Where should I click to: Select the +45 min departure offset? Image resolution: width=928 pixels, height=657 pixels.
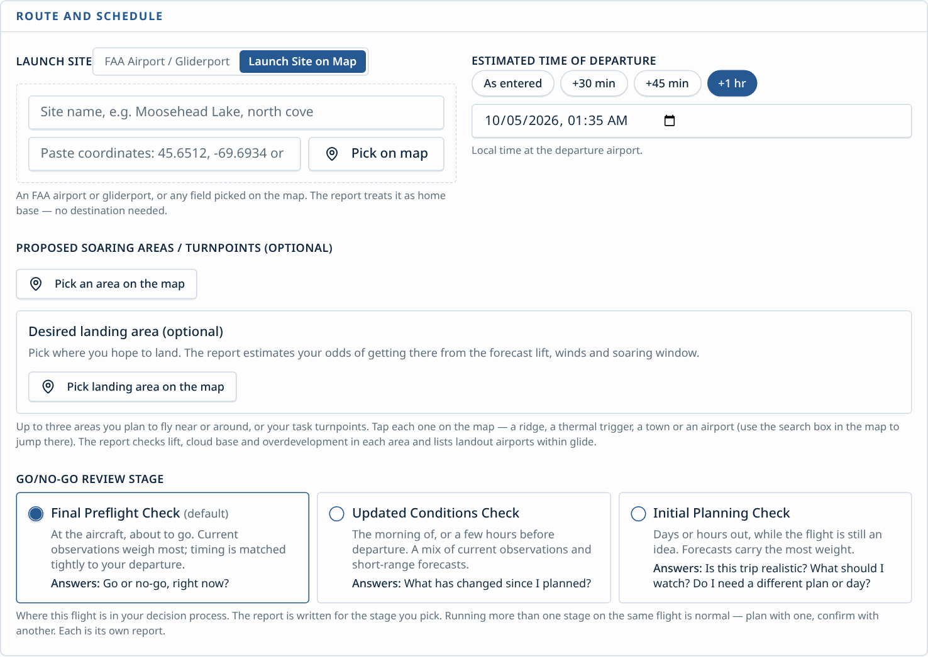pos(667,84)
